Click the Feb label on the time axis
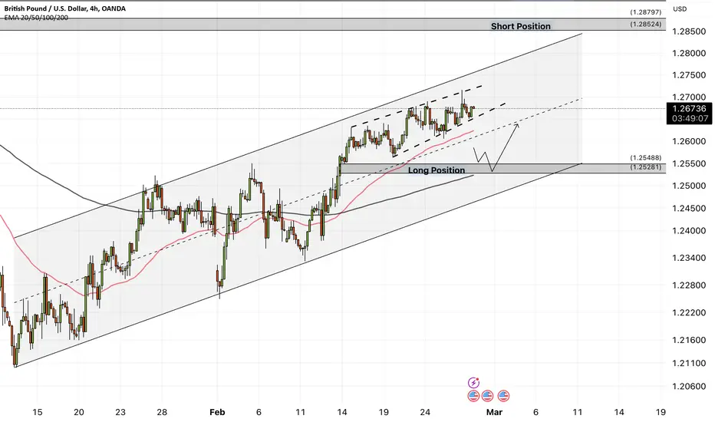Viewport: 715px width, 422px height. [217, 413]
